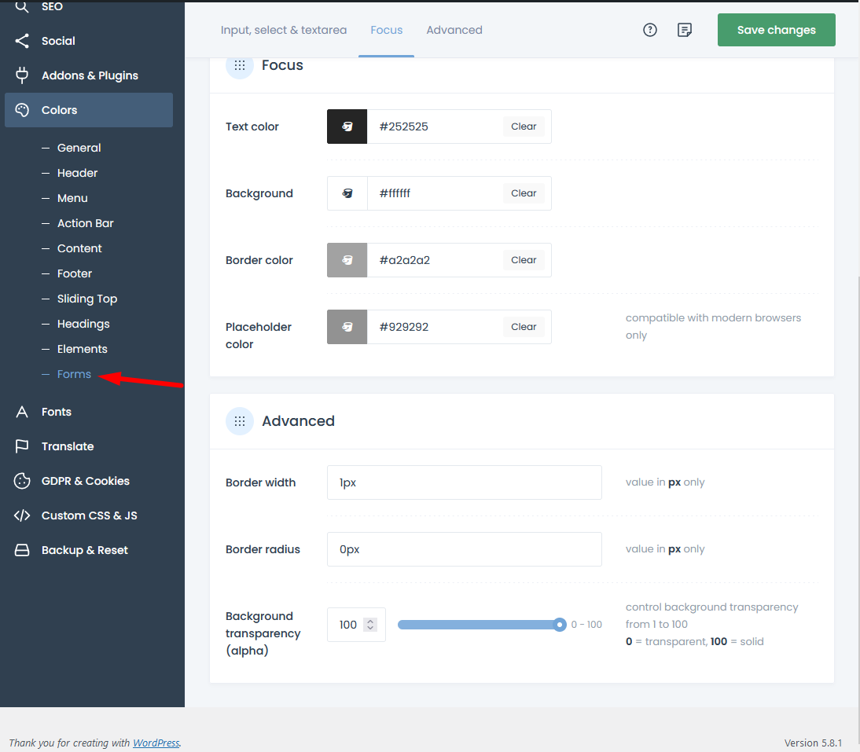Clear the Border color value
860x752 pixels.
pos(524,260)
